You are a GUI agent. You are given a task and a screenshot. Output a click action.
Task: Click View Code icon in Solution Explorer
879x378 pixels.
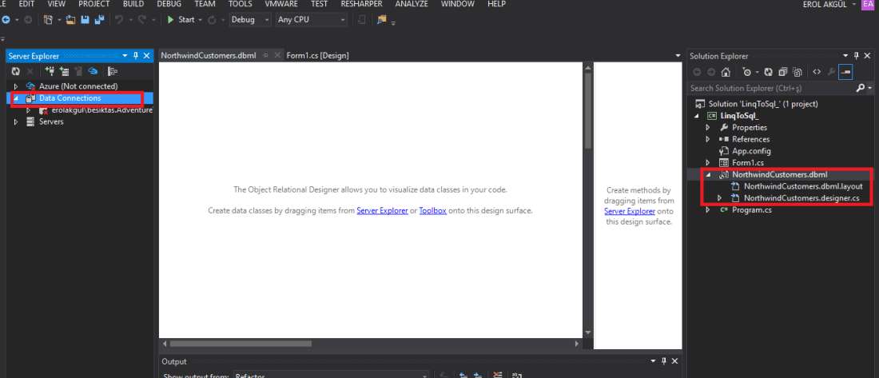point(817,72)
